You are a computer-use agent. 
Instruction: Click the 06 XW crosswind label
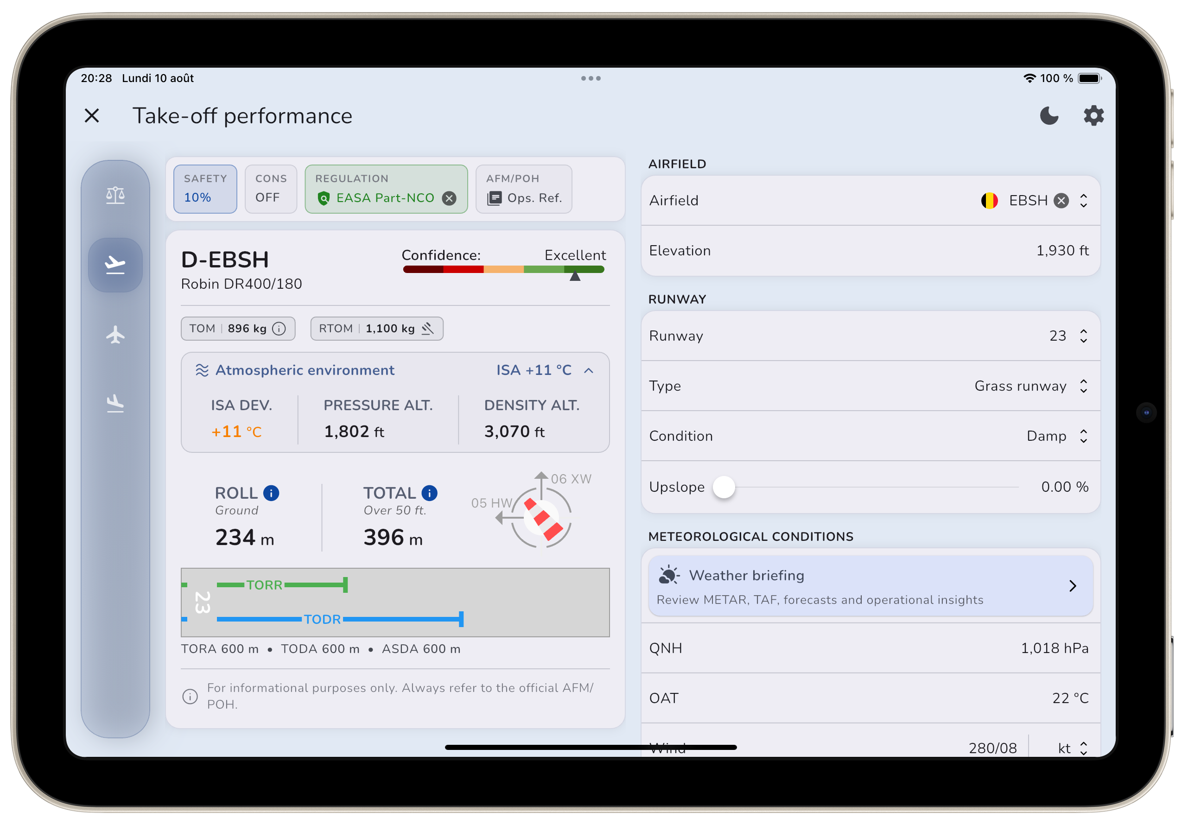click(x=571, y=479)
